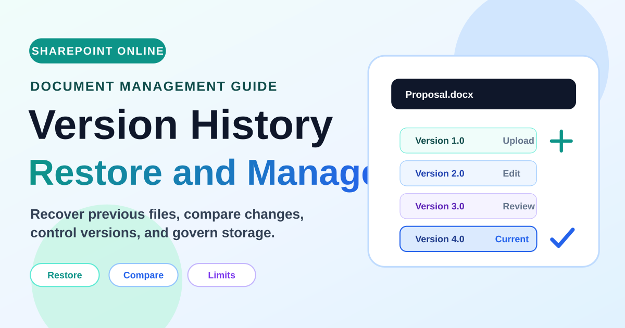The image size is (625, 328).
Task: Click 'control versions, and govern storage.' text
Action: point(153,233)
